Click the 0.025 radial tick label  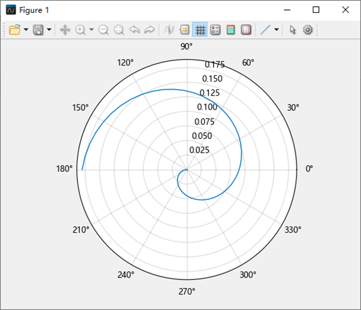[199, 150]
